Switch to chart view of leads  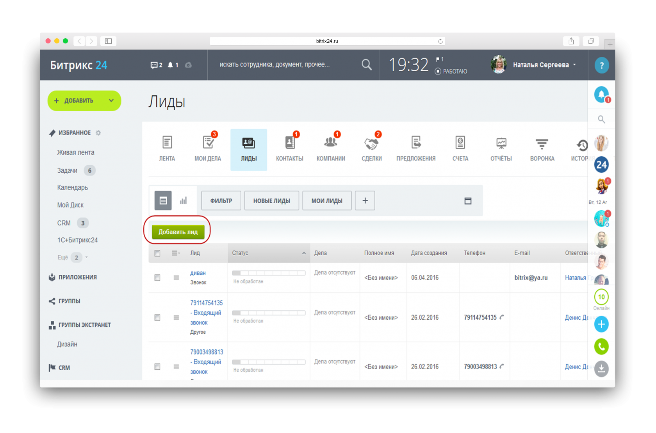(x=183, y=201)
